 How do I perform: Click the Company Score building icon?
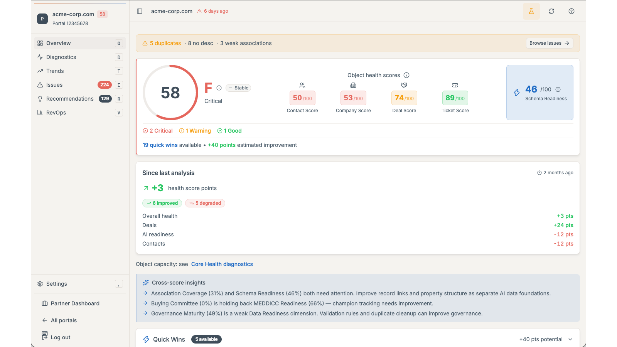pos(353,85)
